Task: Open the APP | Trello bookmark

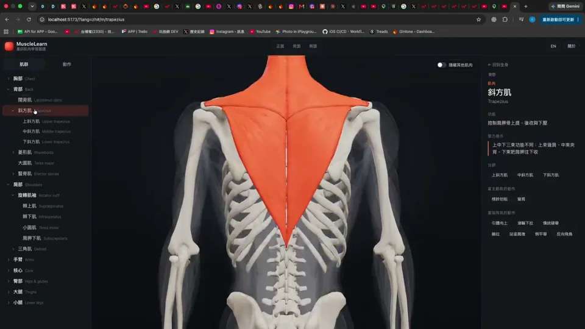Action: 134,32
